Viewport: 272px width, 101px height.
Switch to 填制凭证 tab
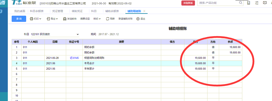pyautogui.click(x=77, y=11)
